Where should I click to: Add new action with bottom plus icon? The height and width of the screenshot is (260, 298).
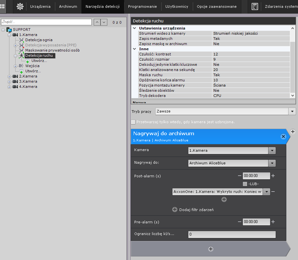click(x=211, y=249)
